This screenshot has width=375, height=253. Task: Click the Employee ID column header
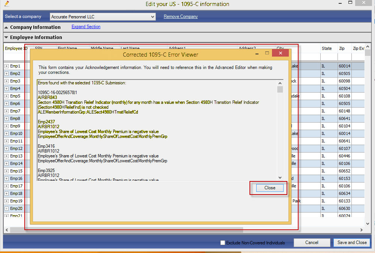coord(16,48)
